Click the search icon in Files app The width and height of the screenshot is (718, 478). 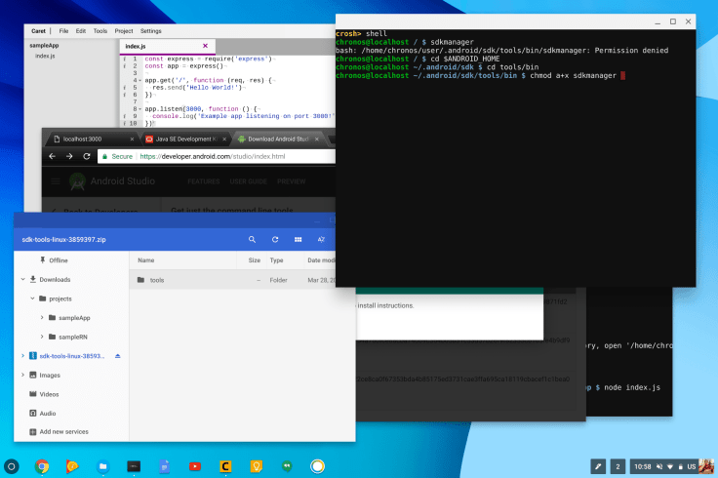point(252,239)
